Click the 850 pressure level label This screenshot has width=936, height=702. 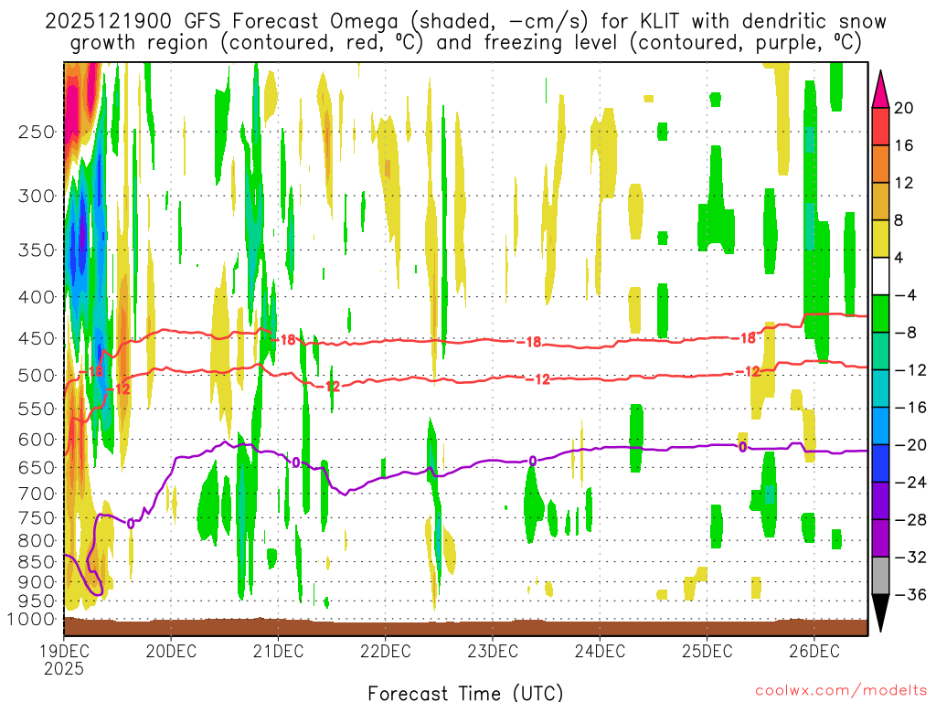(37, 562)
